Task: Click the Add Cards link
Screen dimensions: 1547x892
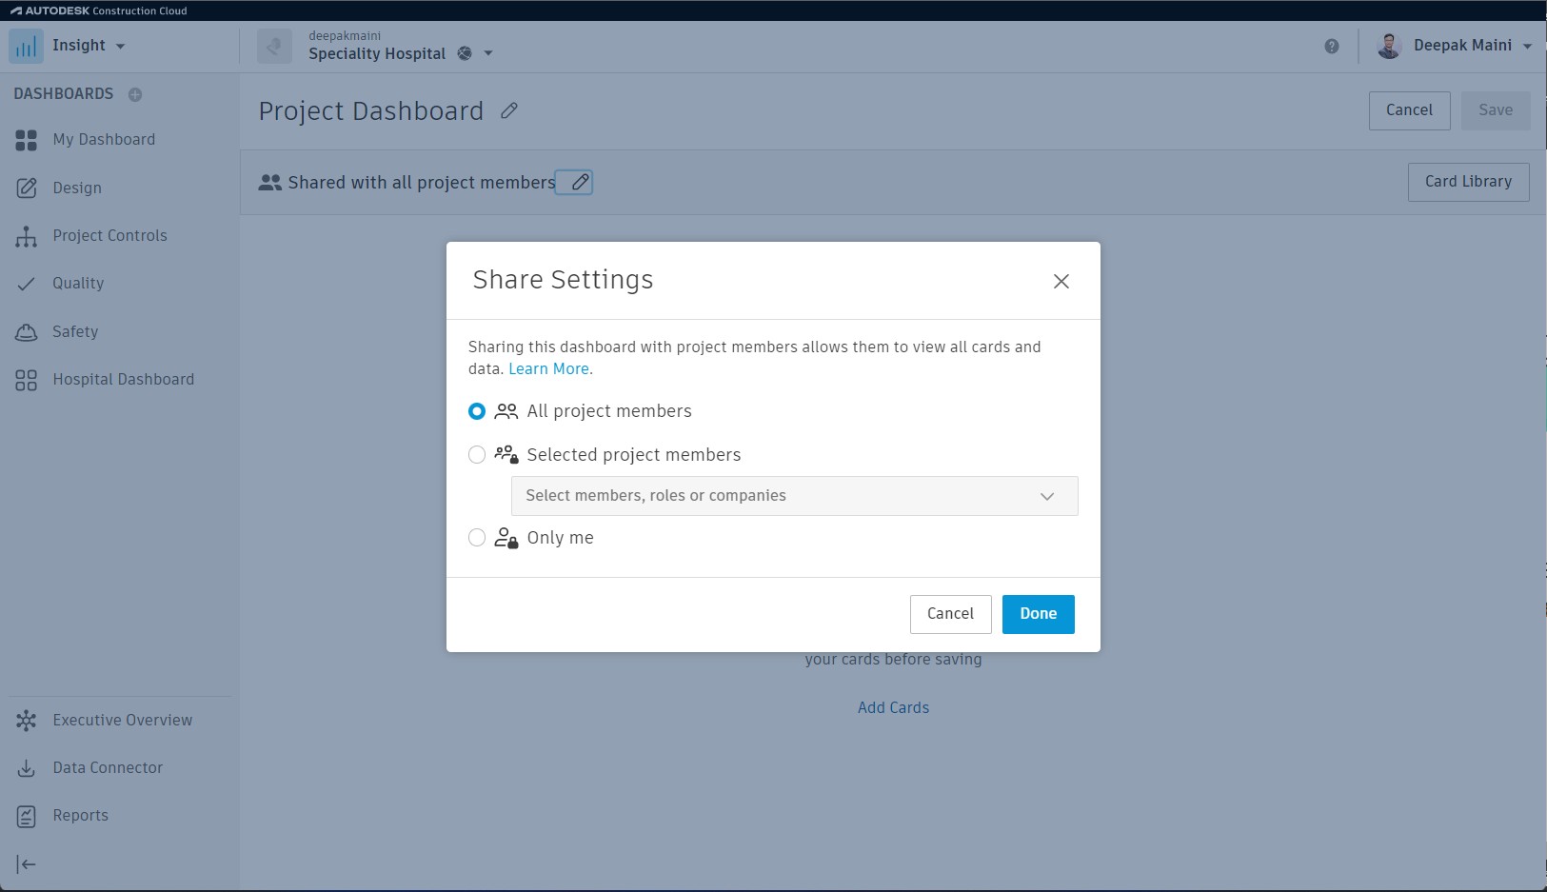Action: [893, 708]
